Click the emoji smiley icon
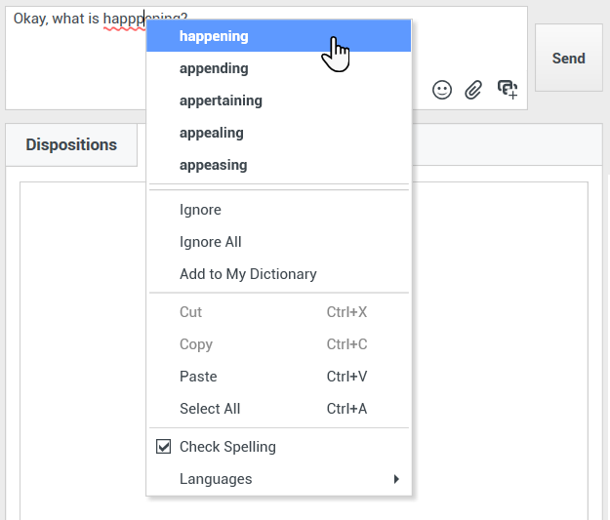 pos(442,90)
